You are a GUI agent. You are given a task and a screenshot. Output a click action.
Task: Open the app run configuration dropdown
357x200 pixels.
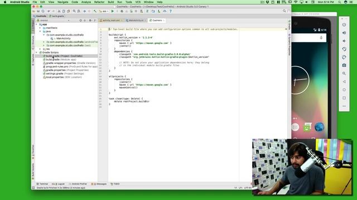[104, 11]
